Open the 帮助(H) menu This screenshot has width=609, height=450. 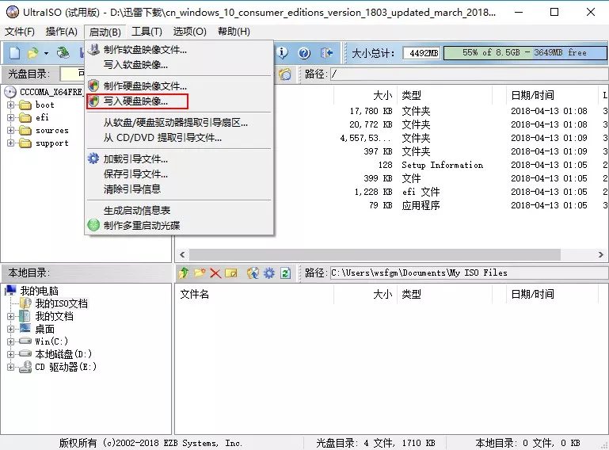pyautogui.click(x=234, y=32)
